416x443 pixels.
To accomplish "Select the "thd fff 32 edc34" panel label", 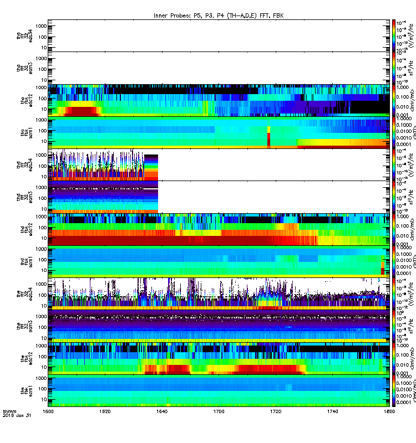I will pyautogui.click(x=24, y=164).
